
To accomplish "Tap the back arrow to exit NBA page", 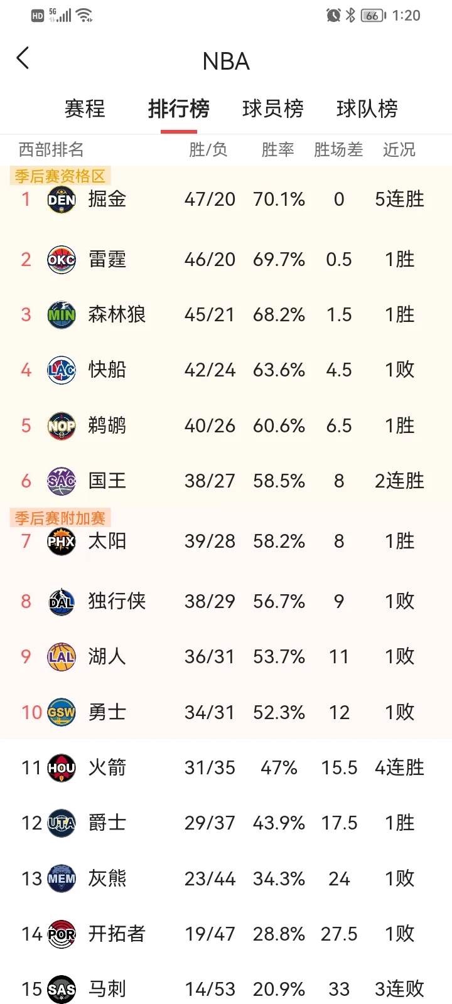I will tap(23, 58).
